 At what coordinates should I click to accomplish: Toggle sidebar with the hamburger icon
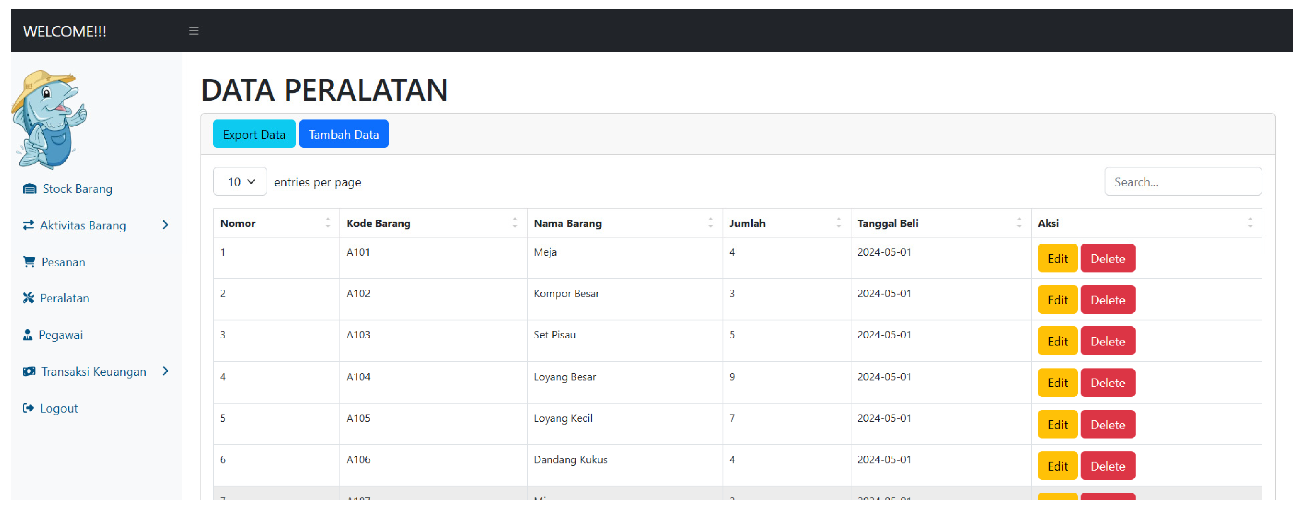pos(193,31)
